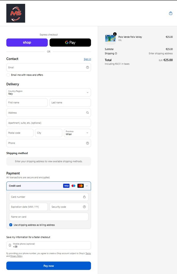This screenshot has width=177, height=274.
Task: Click the help icon in Phone field
Action: coord(87,143)
